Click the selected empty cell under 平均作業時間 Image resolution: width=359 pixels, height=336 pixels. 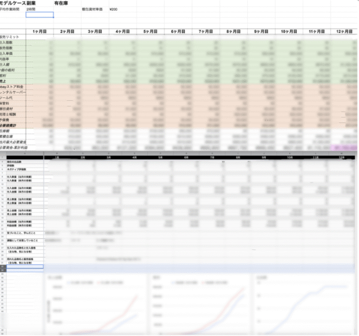39,15
